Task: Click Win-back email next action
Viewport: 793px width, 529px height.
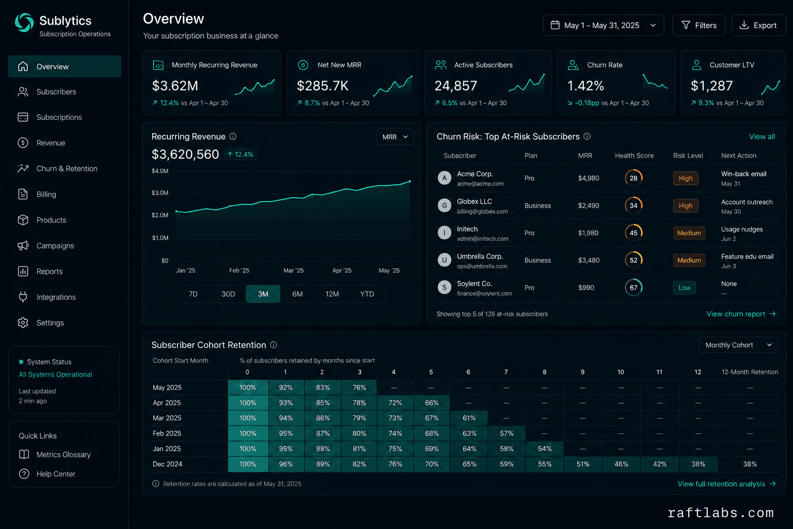Action: tap(743, 174)
